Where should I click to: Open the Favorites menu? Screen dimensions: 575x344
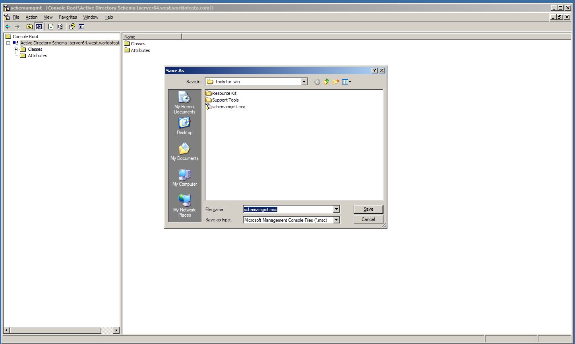(68, 17)
